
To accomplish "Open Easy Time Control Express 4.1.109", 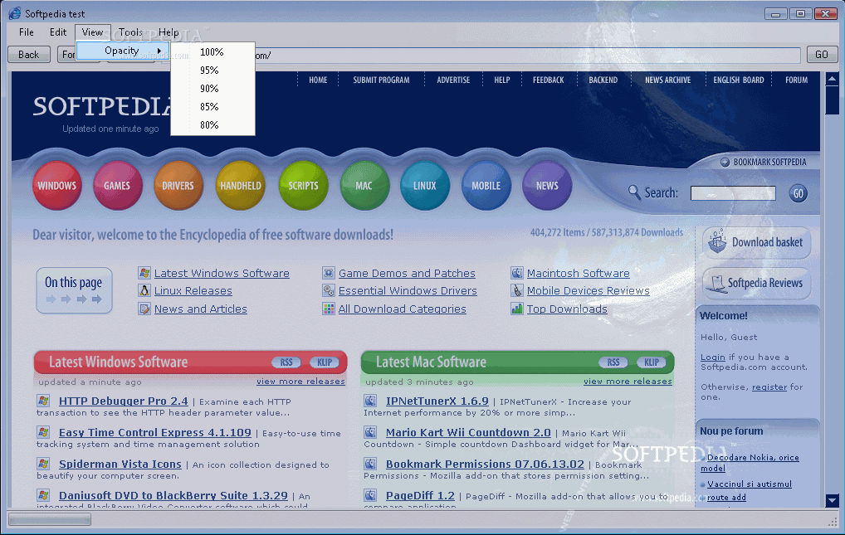I will tap(154, 432).
